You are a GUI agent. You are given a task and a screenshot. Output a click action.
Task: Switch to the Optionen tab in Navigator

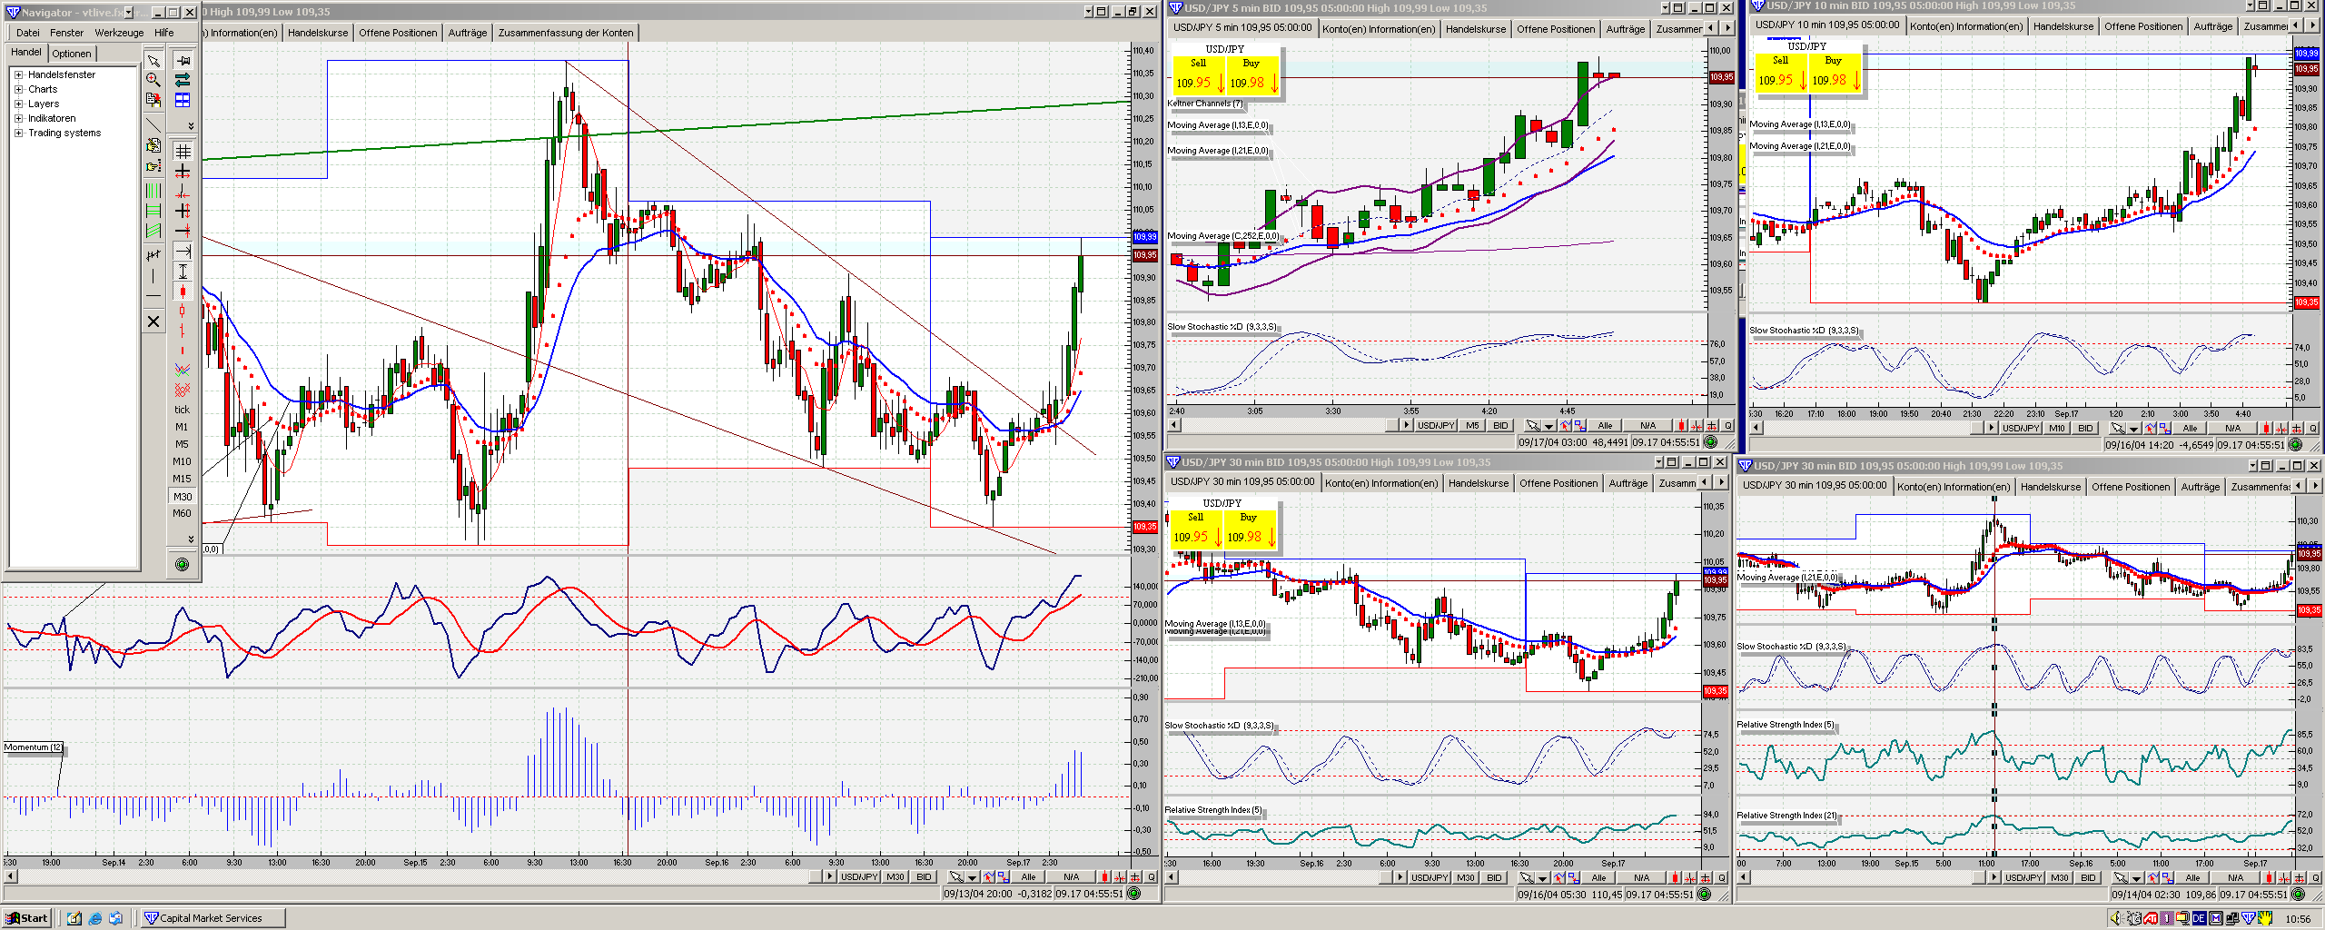(71, 54)
